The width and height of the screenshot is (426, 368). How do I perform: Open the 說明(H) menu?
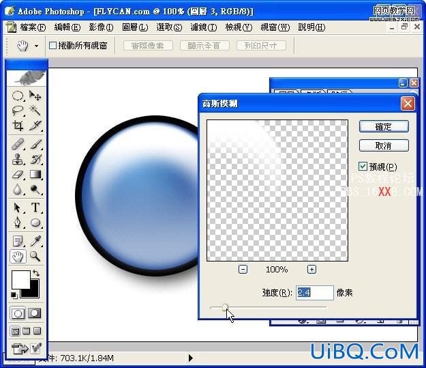311,27
